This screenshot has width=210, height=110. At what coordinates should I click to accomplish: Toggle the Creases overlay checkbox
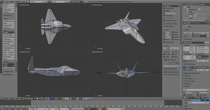[164, 37]
